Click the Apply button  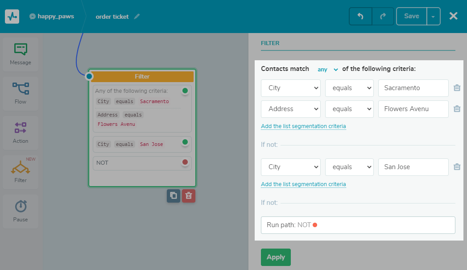(x=276, y=257)
